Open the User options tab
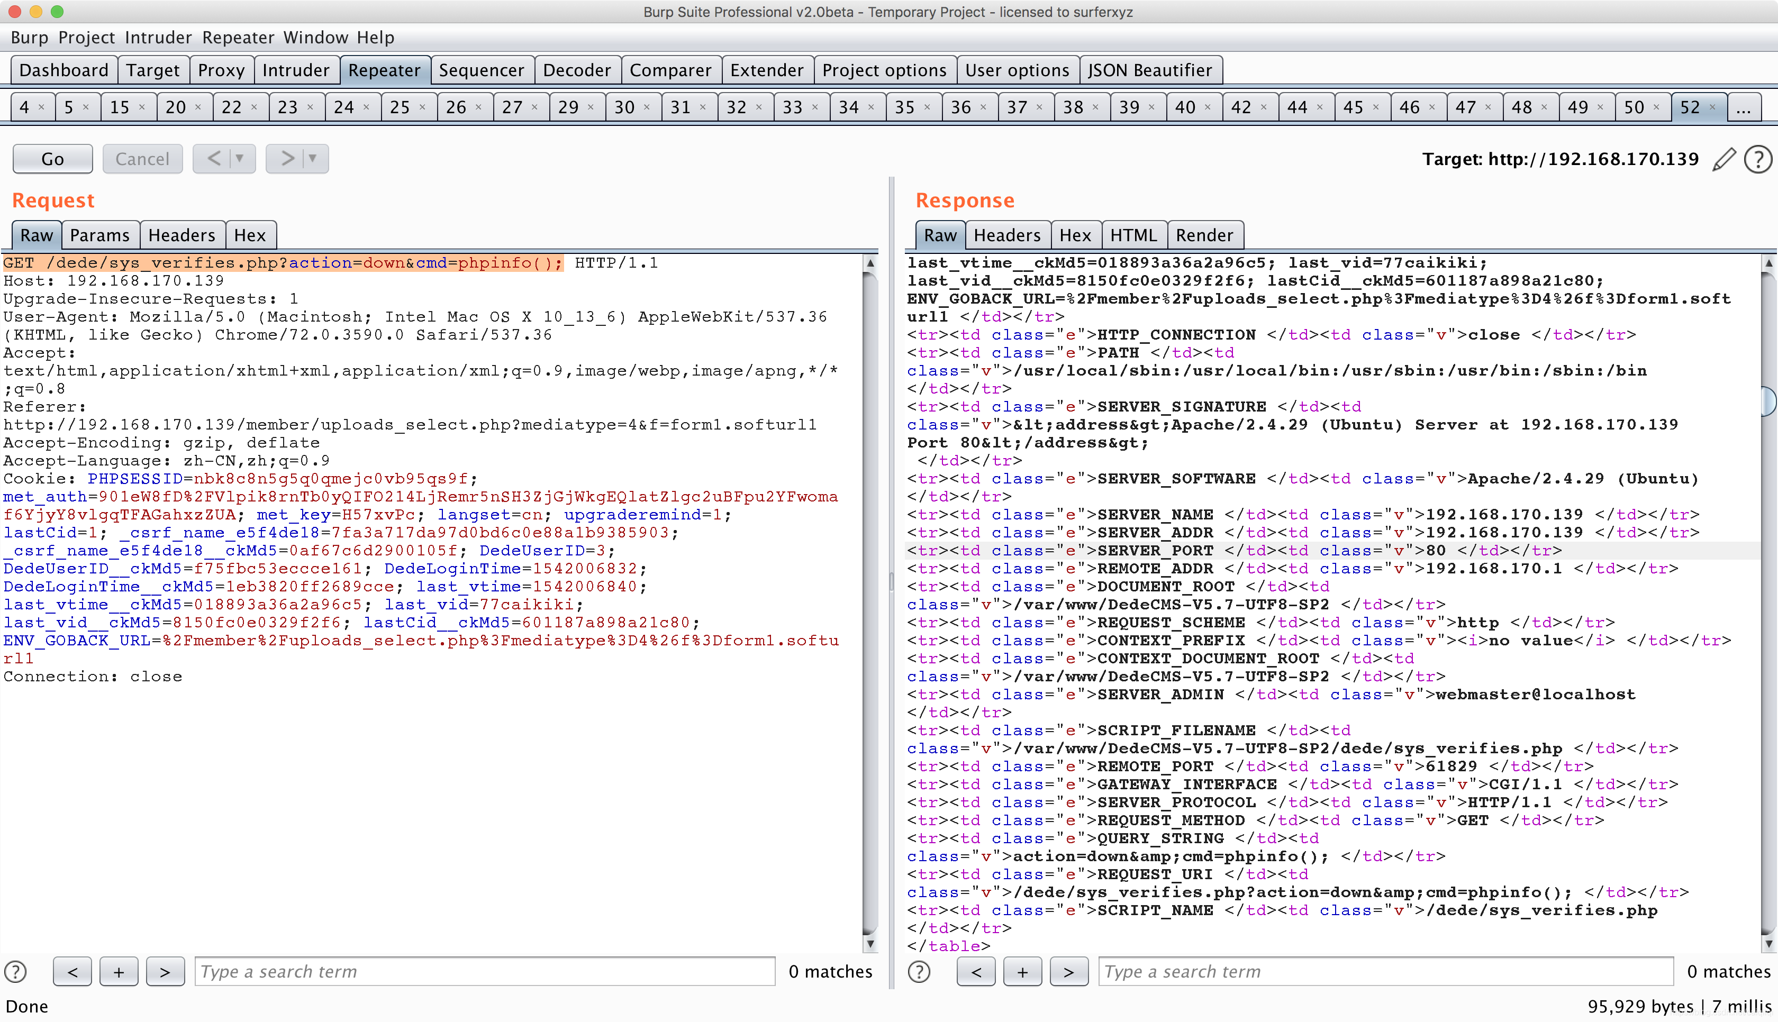 tap(1017, 70)
